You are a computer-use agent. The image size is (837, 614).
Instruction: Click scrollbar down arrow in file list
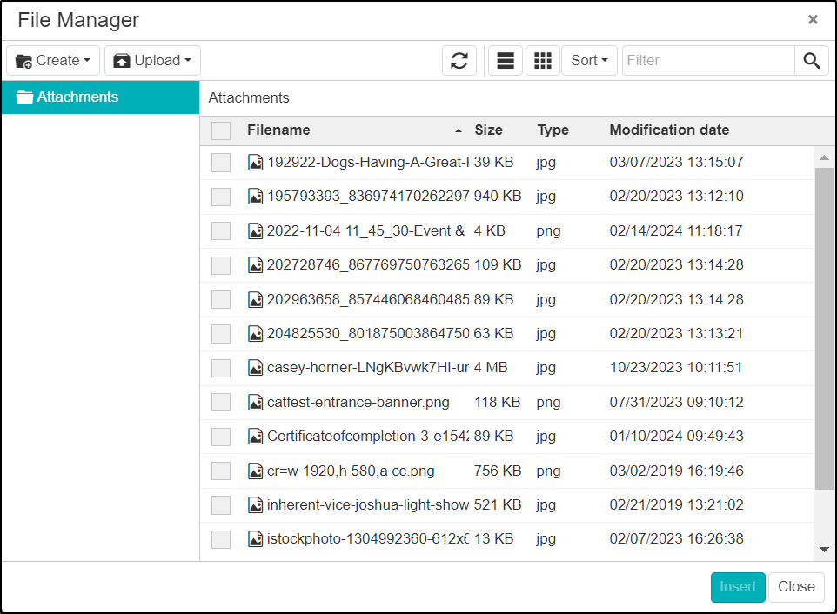824,550
